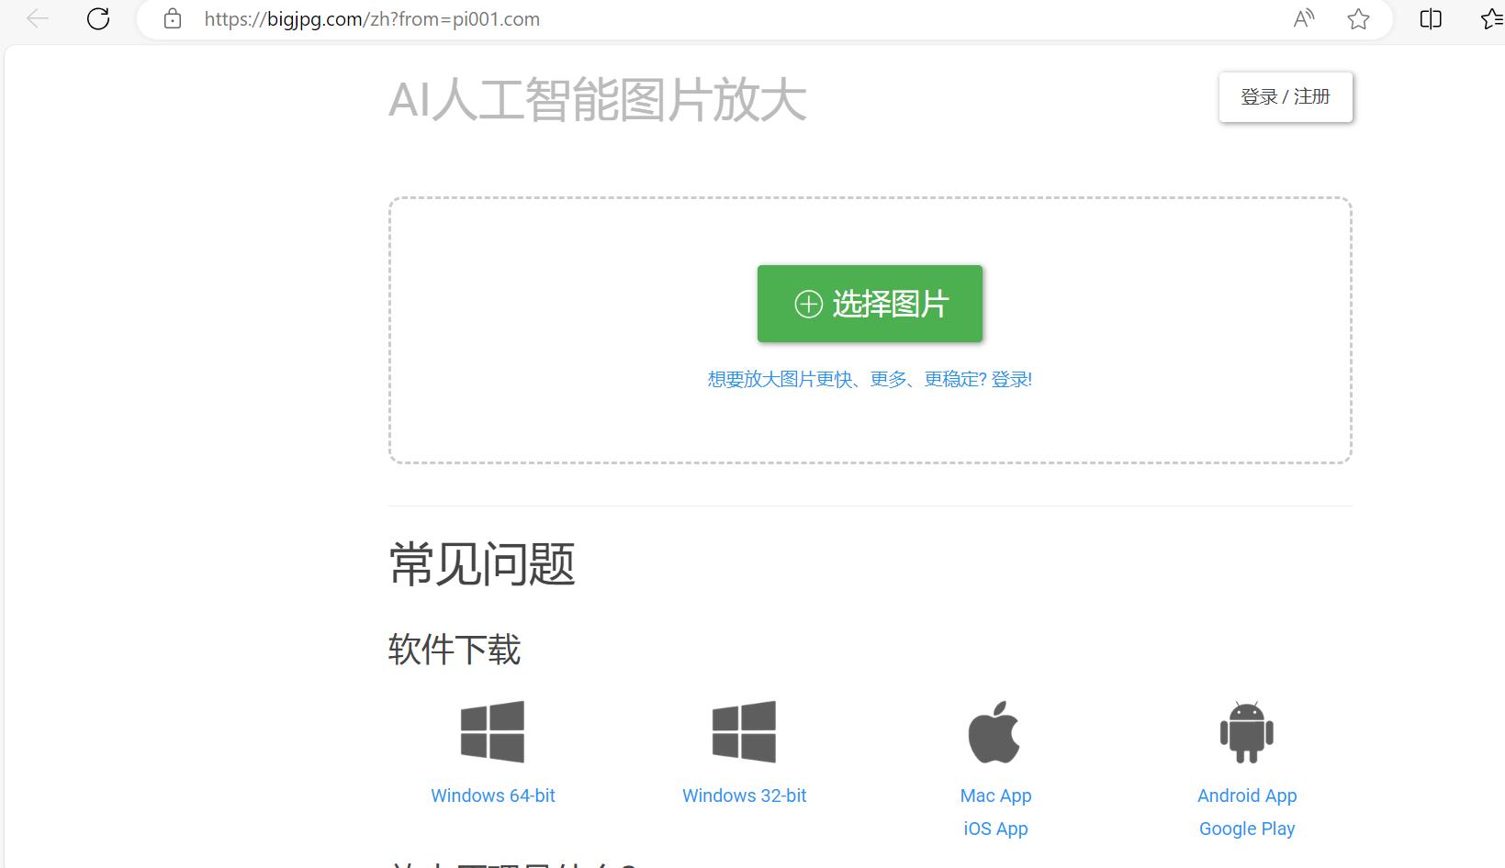Reload the page with the refresh icon

(98, 18)
